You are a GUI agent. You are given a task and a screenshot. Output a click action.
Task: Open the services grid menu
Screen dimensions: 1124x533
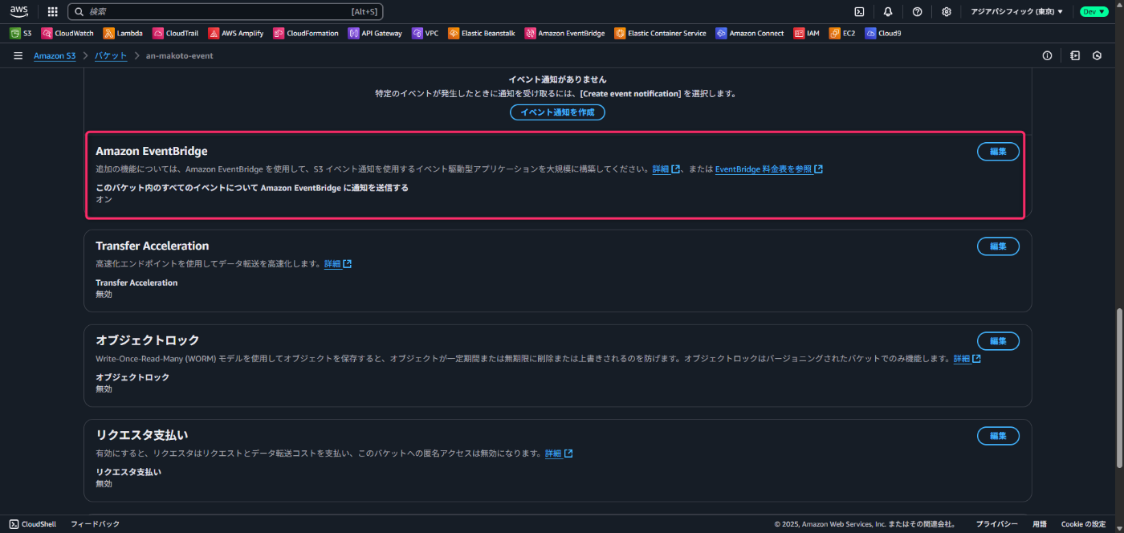click(53, 11)
